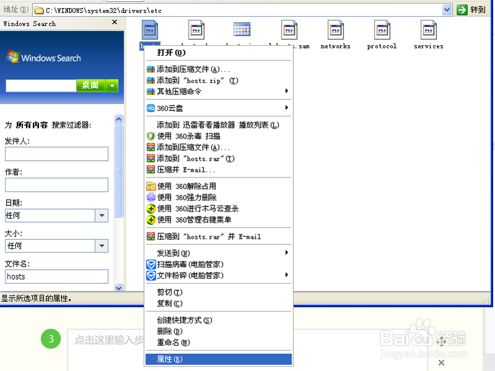Click the 360 force delete shredder icon
495x371 pixels.
151,197
